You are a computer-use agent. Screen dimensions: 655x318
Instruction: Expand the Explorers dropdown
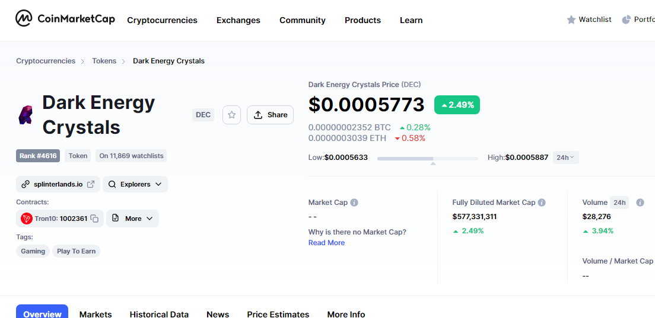pyautogui.click(x=135, y=184)
